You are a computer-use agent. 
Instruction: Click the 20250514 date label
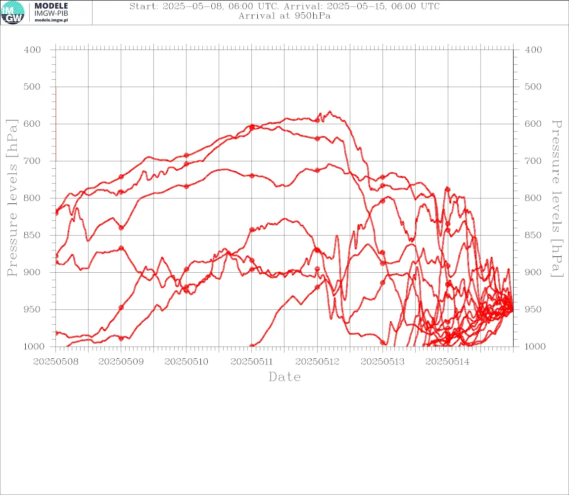pyautogui.click(x=447, y=362)
